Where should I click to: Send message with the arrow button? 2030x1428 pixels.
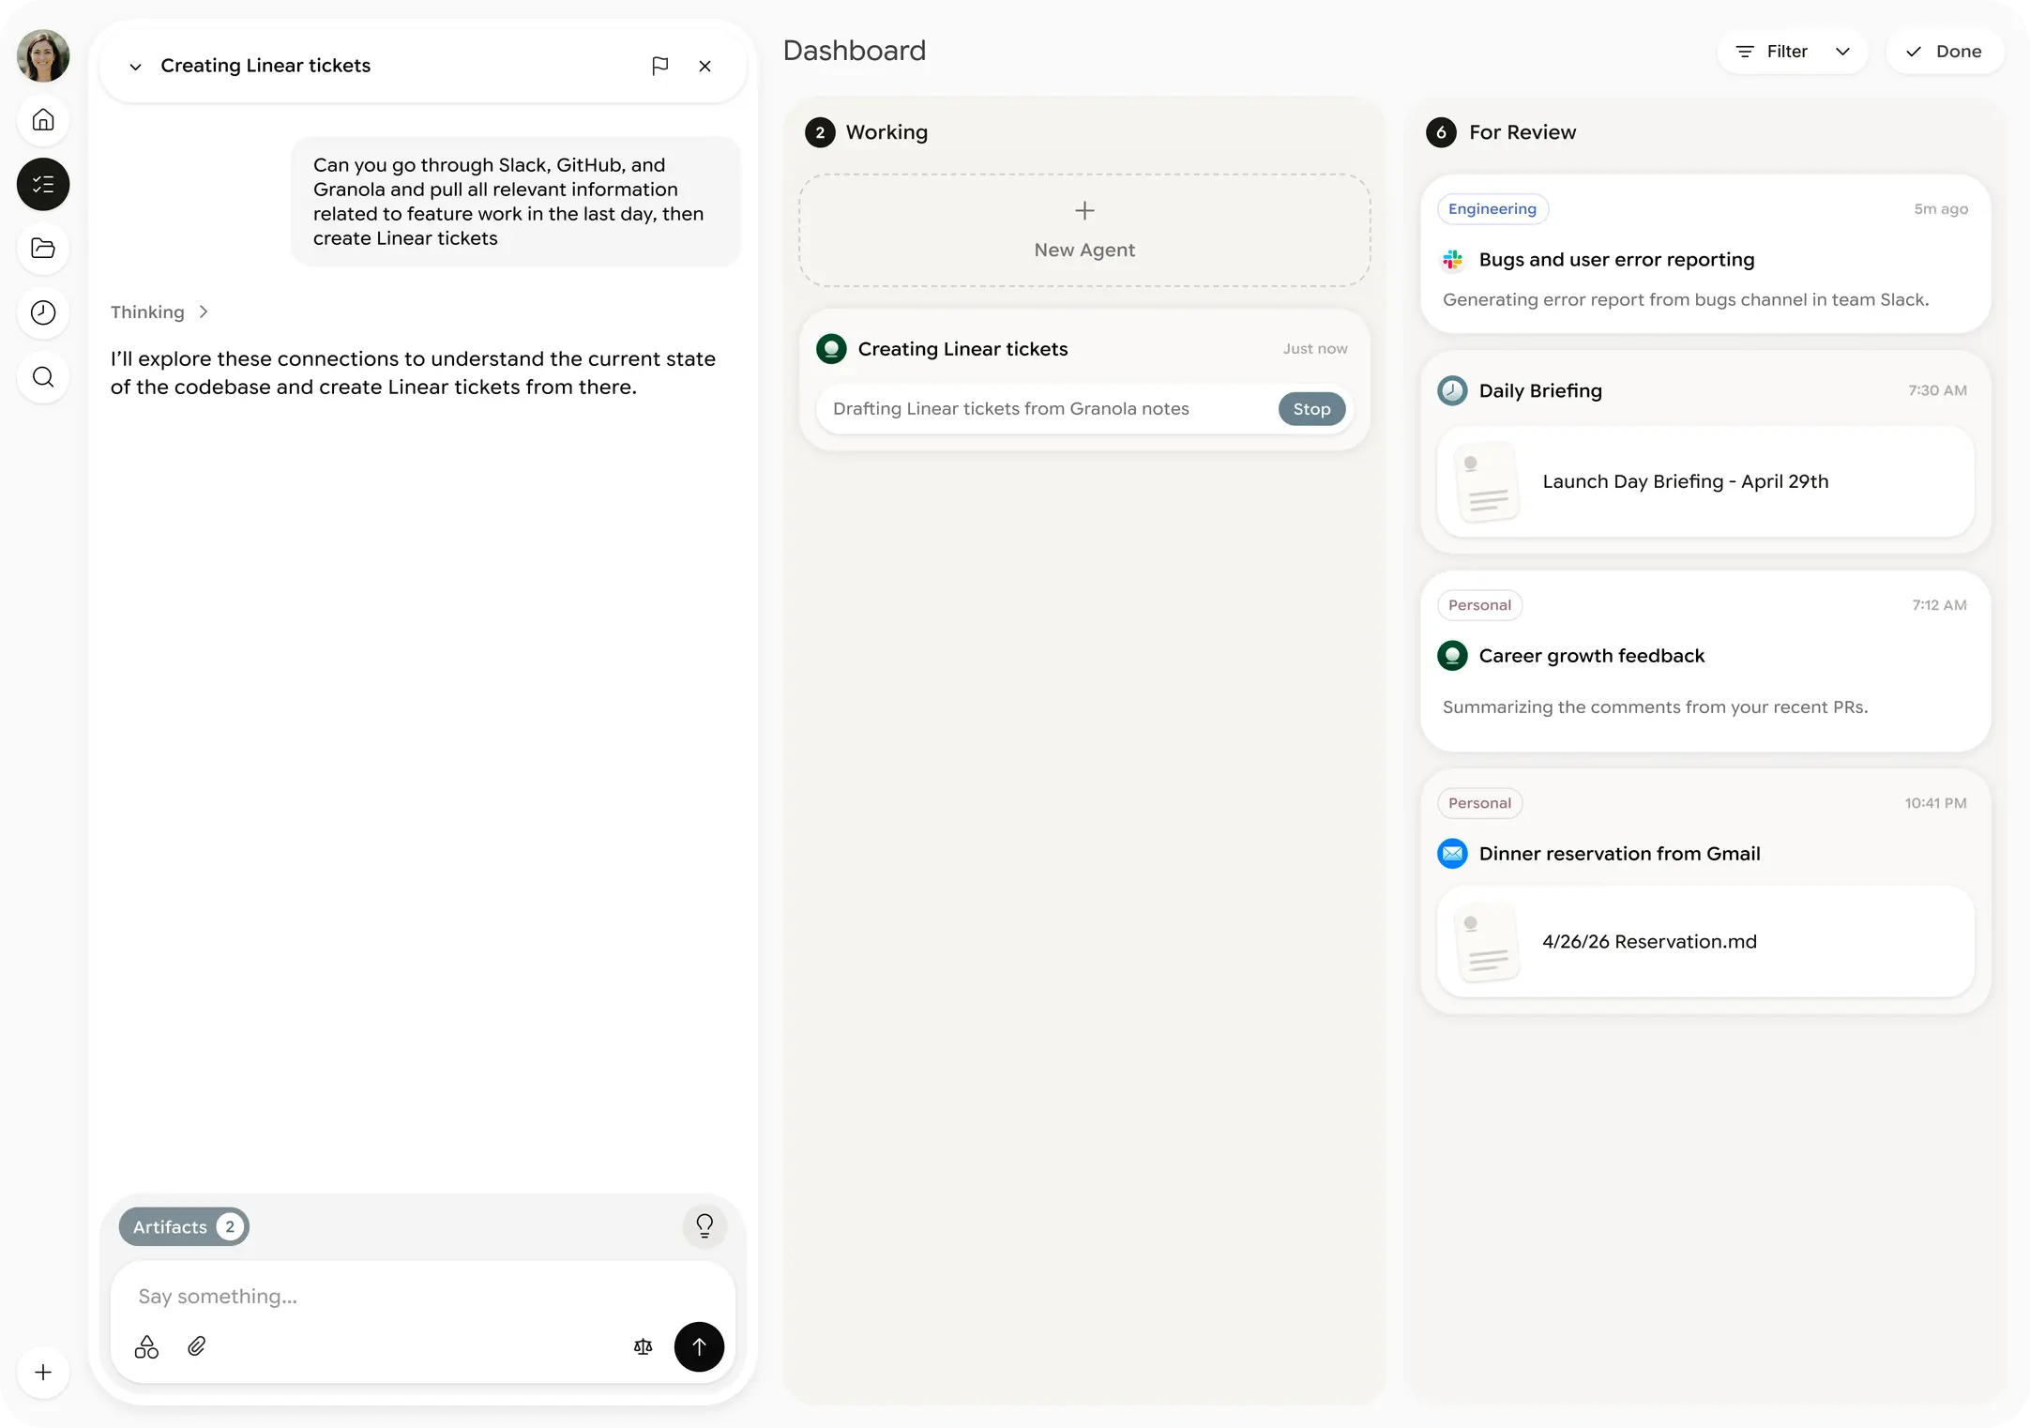(699, 1347)
